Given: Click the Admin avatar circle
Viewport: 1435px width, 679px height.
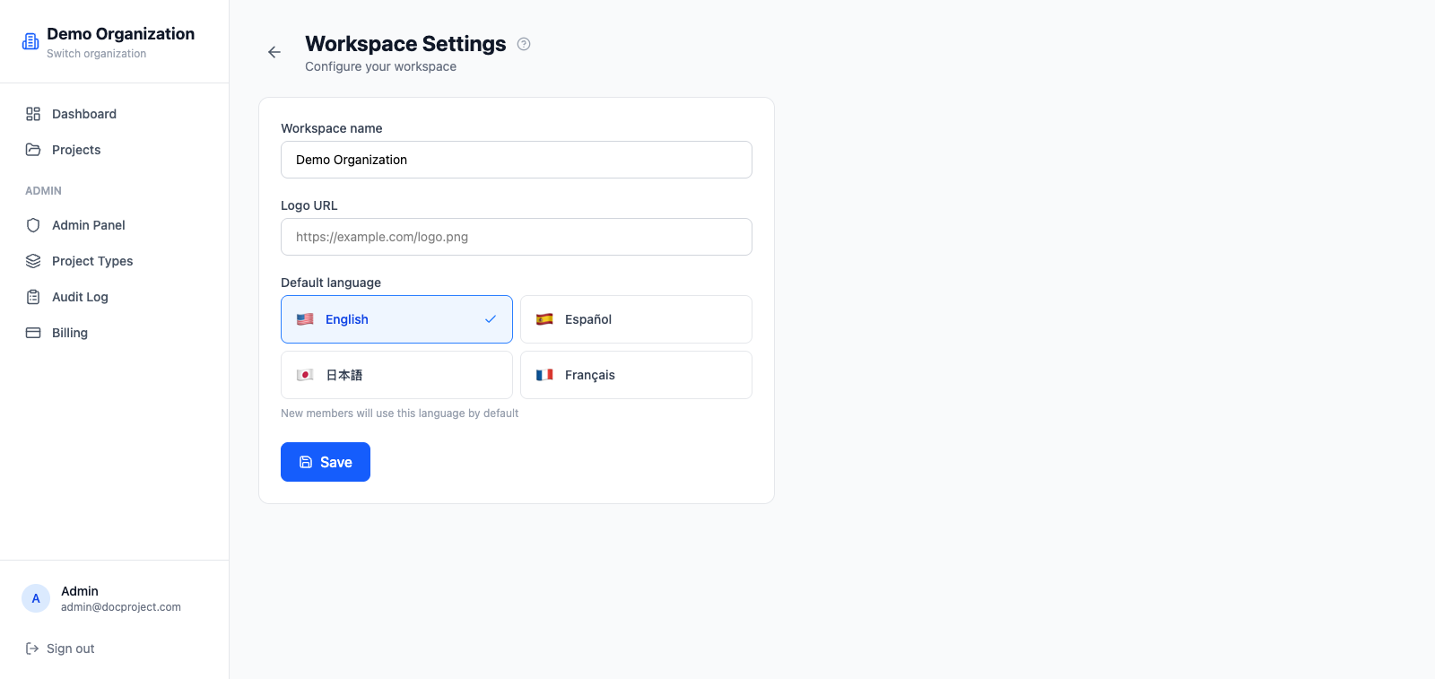Looking at the screenshot, I should pos(36,598).
